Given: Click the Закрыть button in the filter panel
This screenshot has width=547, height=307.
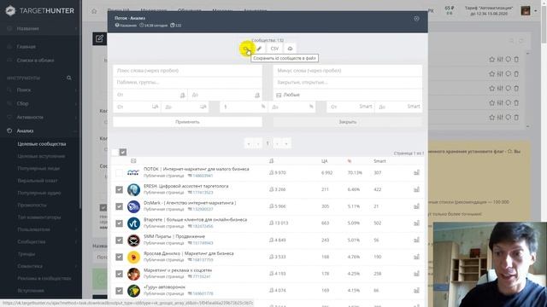Looking at the screenshot, I should point(348,122).
